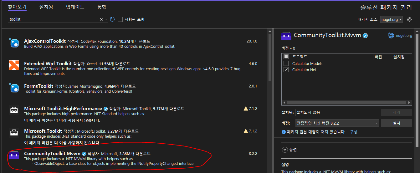Click the 제거 uninstall button
Image resolution: width=420 pixels, height=173 pixels.
coord(397,112)
